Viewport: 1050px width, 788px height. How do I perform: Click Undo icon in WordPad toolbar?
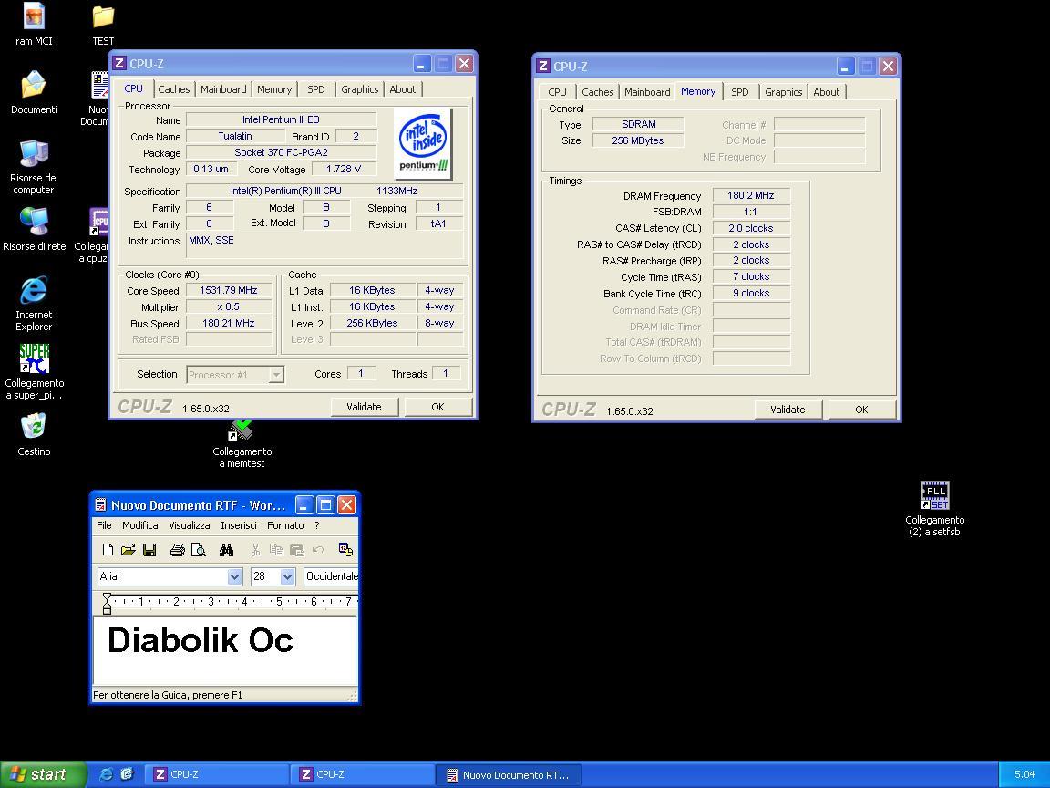(318, 550)
